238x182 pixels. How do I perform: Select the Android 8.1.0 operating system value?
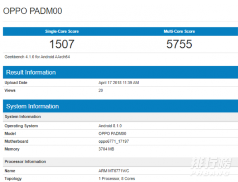click(x=110, y=126)
